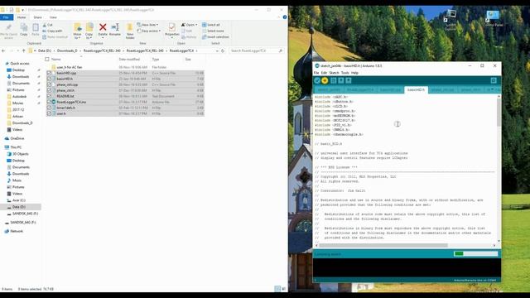Open the Arduino Serial Monitor icon

click(x=494, y=80)
